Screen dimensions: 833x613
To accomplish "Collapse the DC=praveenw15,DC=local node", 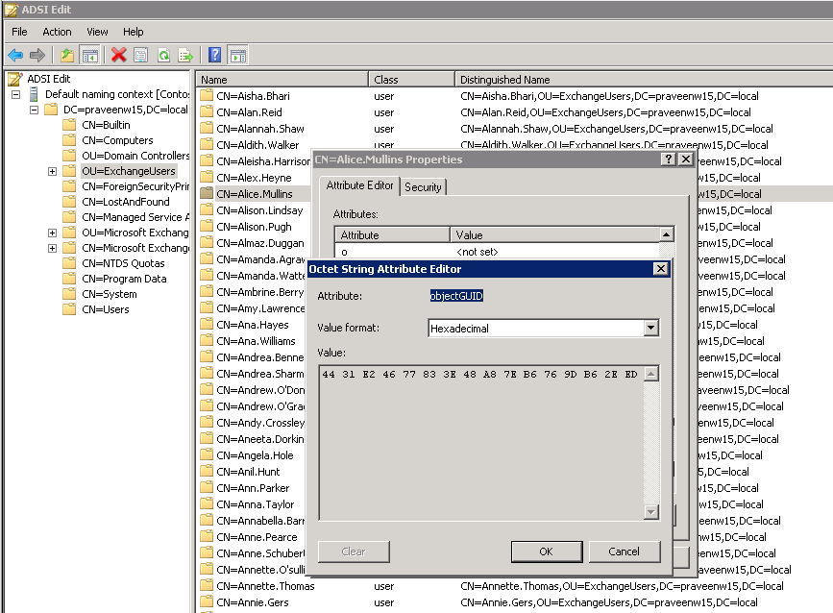I will pyautogui.click(x=34, y=110).
